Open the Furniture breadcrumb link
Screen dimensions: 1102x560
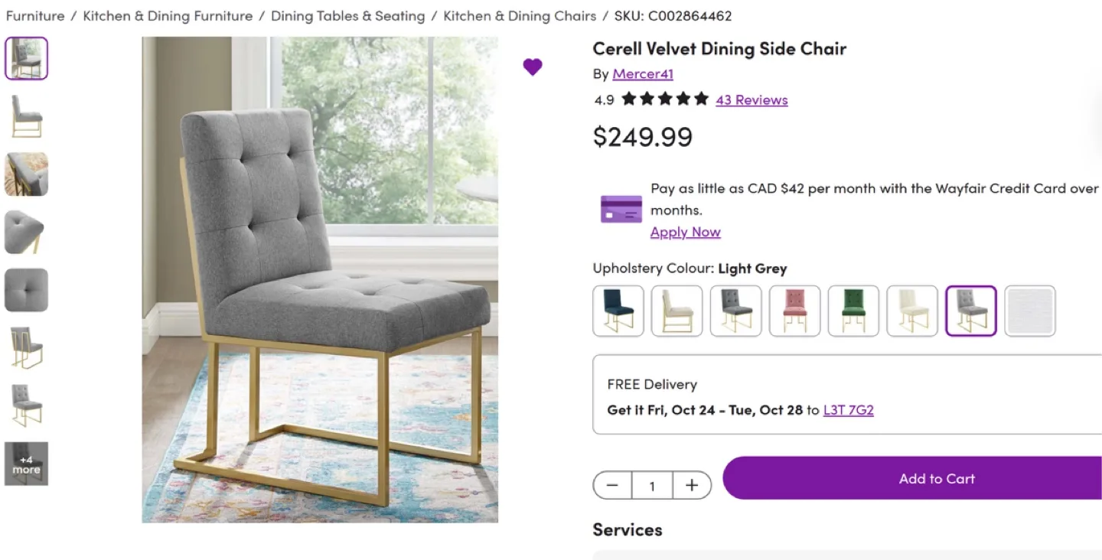click(x=34, y=15)
